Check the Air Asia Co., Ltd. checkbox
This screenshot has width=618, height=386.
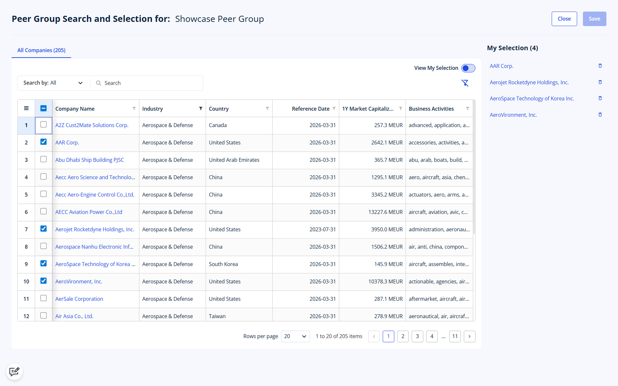click(x=43, y=316)
